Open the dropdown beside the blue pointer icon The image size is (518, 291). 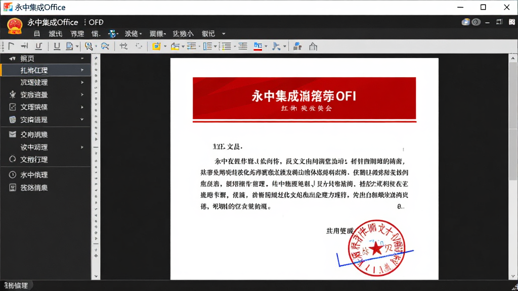click(284, 46)
